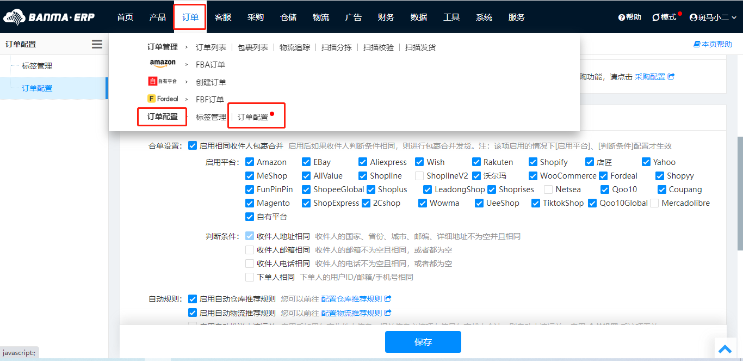Open the 服务 top menu
This screenshot has height=361, width=743.
coord(517,17)
